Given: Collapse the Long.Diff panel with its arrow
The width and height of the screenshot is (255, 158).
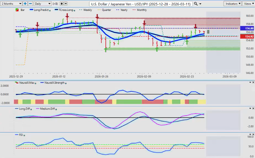Looking at the screenshot, I should 250,108.
